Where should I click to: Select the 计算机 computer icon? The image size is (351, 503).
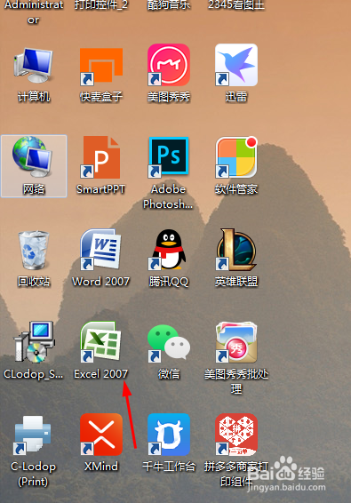click(34, 65)
